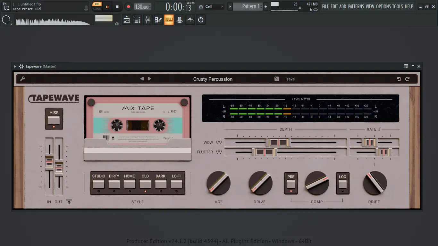Open the PATTERNS menu
The image size is (438, 246).
[356, 6]
